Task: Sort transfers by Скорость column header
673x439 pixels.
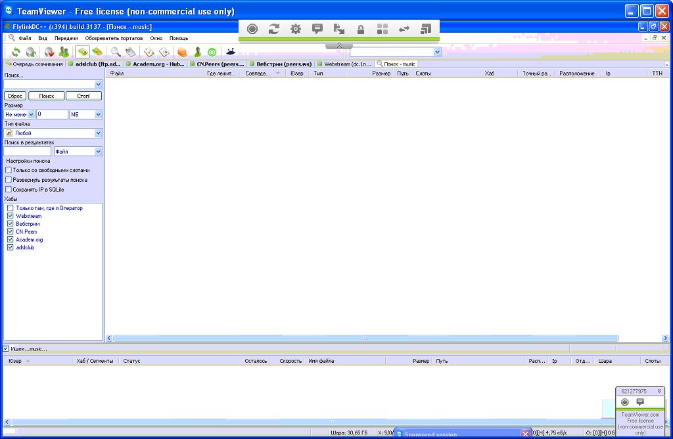Action: 290,361
